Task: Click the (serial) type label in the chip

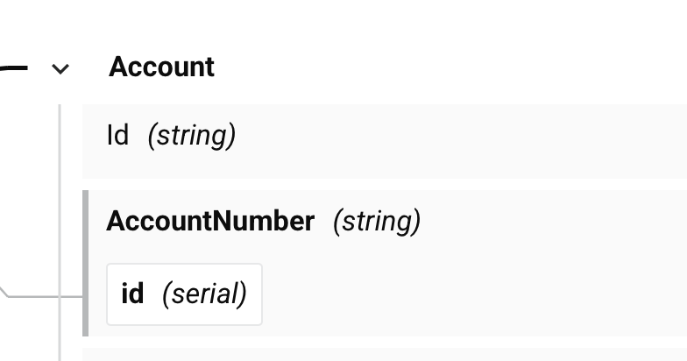Action: coord(205,294)
